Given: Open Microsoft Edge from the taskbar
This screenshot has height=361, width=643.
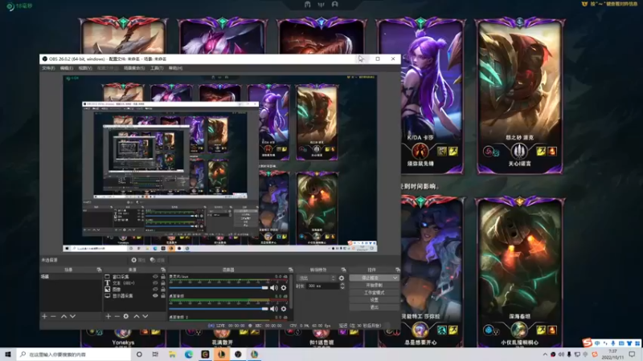Looking at the screenshot, I should (189, 355).
